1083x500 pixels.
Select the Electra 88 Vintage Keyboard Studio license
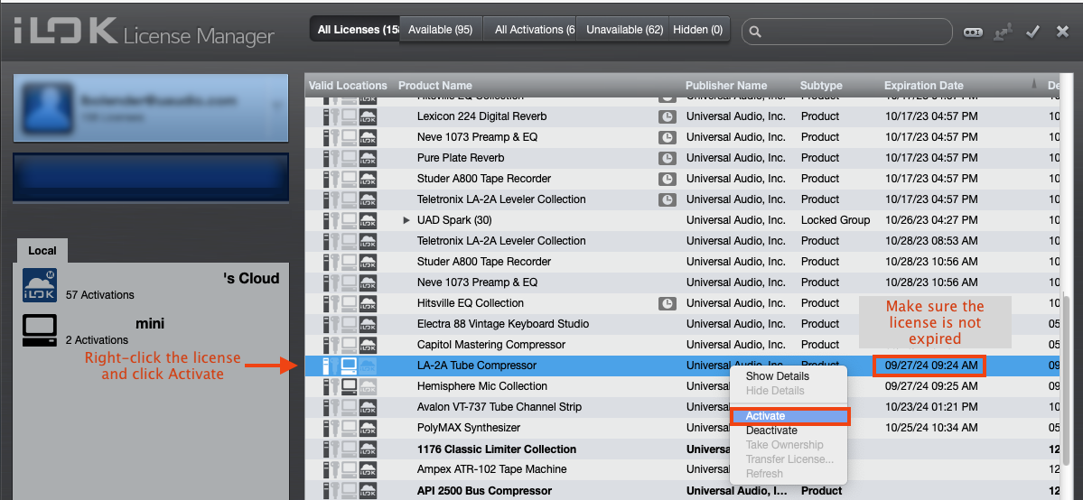503,324
